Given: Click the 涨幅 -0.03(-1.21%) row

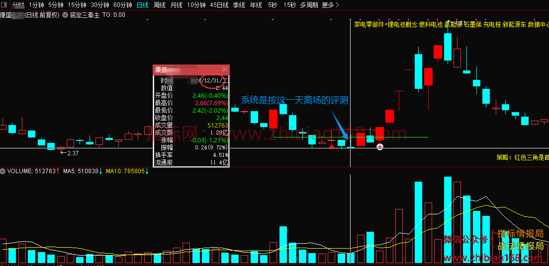Looking at the screenshot, I should (191, 140).
